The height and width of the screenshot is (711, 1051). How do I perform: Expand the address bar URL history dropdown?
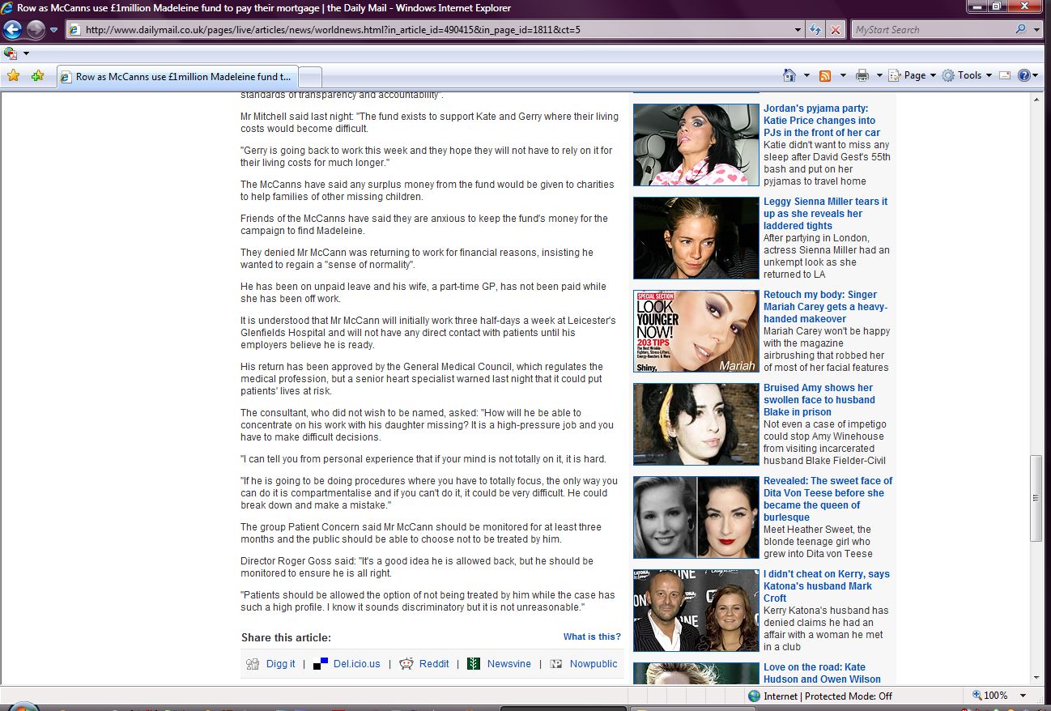[x=798, y=30]
